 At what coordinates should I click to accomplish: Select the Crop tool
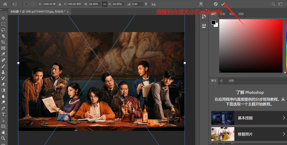3,42
